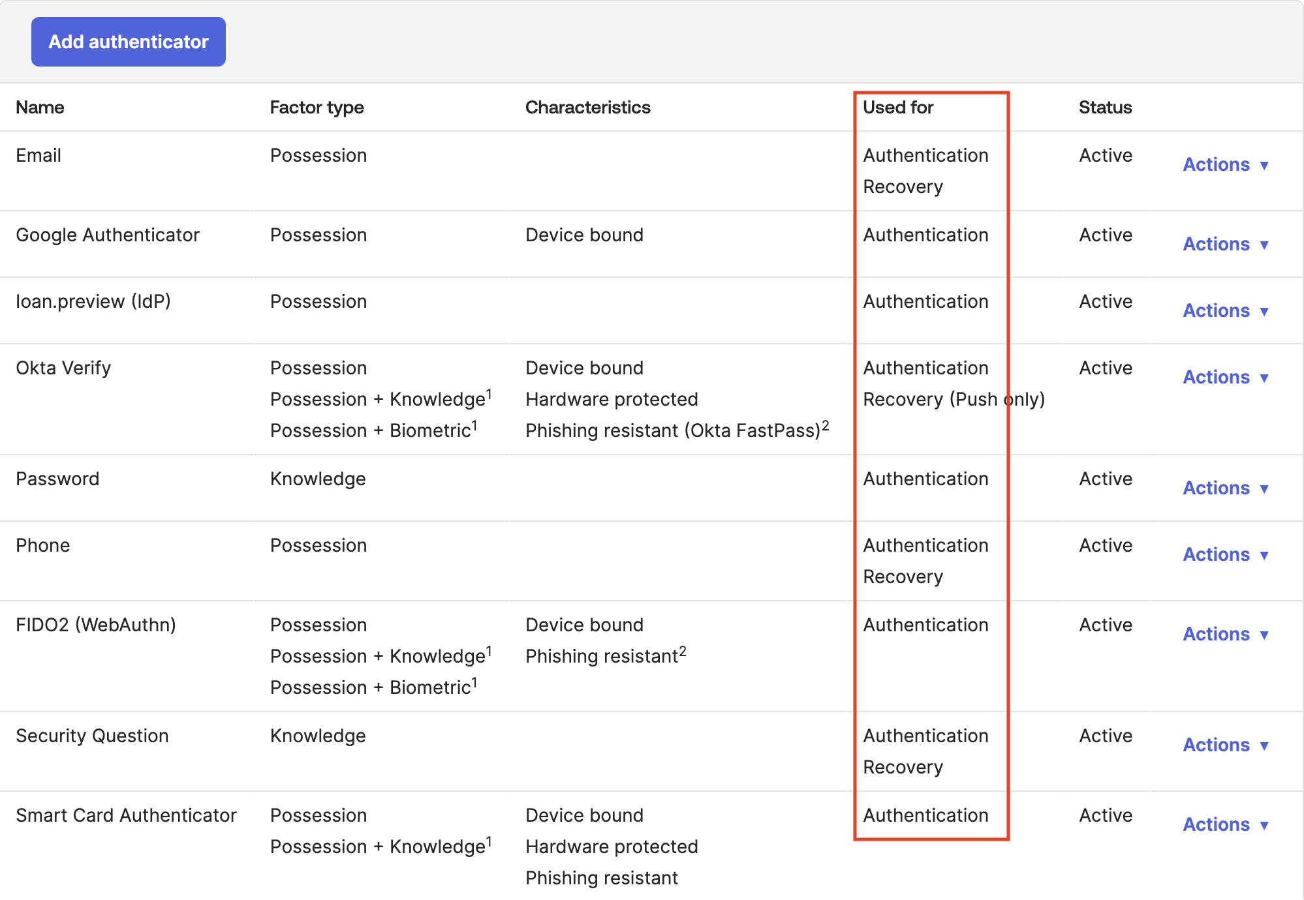
Task: Expand Actions menu for FIDO2 (WebAuthn)
Action: tap(1224, 634)
